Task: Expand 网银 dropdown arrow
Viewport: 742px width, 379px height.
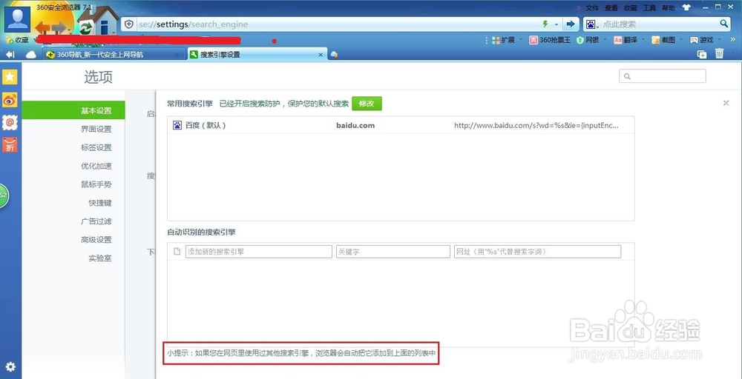Action: coord(606,40)
